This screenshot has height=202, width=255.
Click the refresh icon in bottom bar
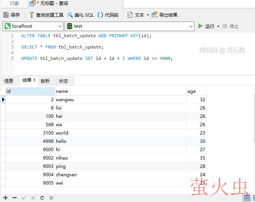click(42, 198)
